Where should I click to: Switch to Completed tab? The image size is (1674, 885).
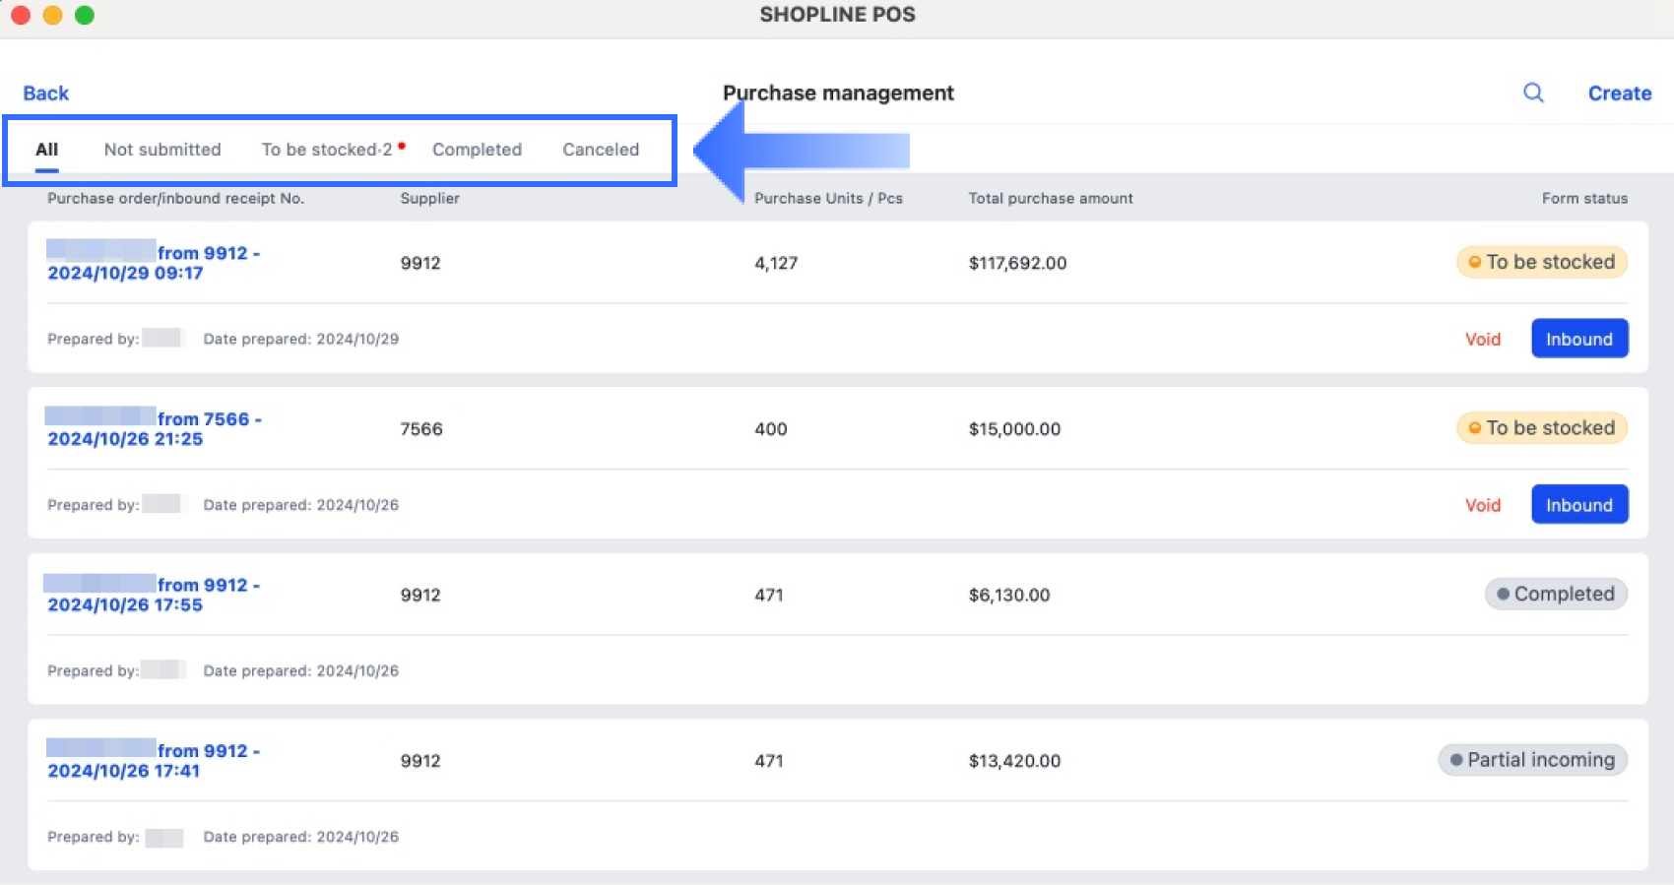point(477,150)
